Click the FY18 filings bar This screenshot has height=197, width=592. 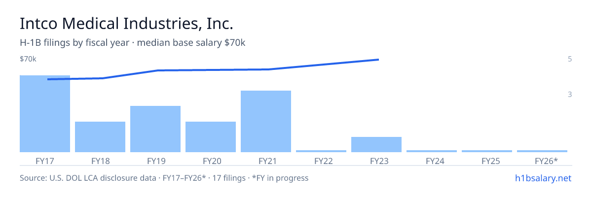pos(100,137)
